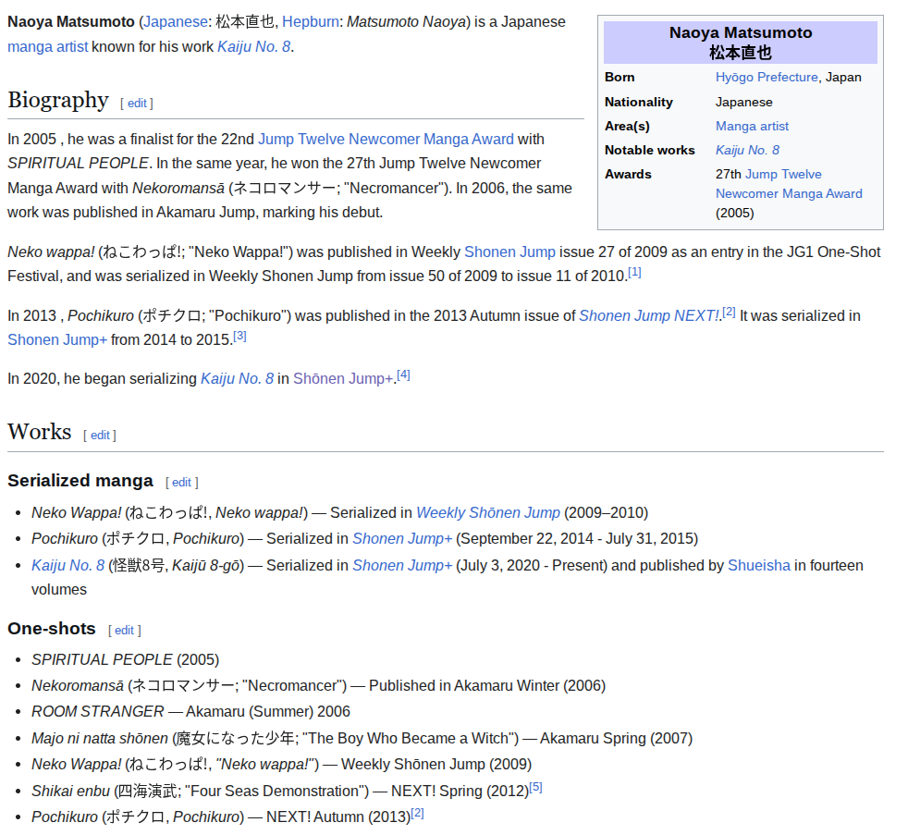Image resolution: width=908 pixels, height=835 pixels.
Task: Open Shonen Jump+ link in Pochikuro list item
Action: pyautogui.click(x=402, y=539)
